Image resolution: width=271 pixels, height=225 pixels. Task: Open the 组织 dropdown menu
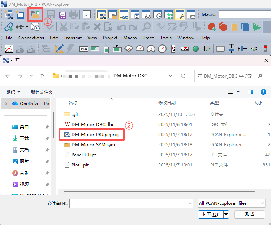point(13,92)
